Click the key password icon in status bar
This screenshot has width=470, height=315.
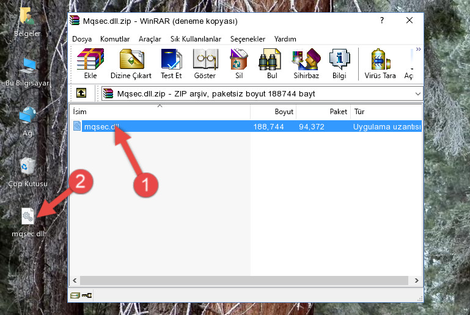(x=87, y=295)
